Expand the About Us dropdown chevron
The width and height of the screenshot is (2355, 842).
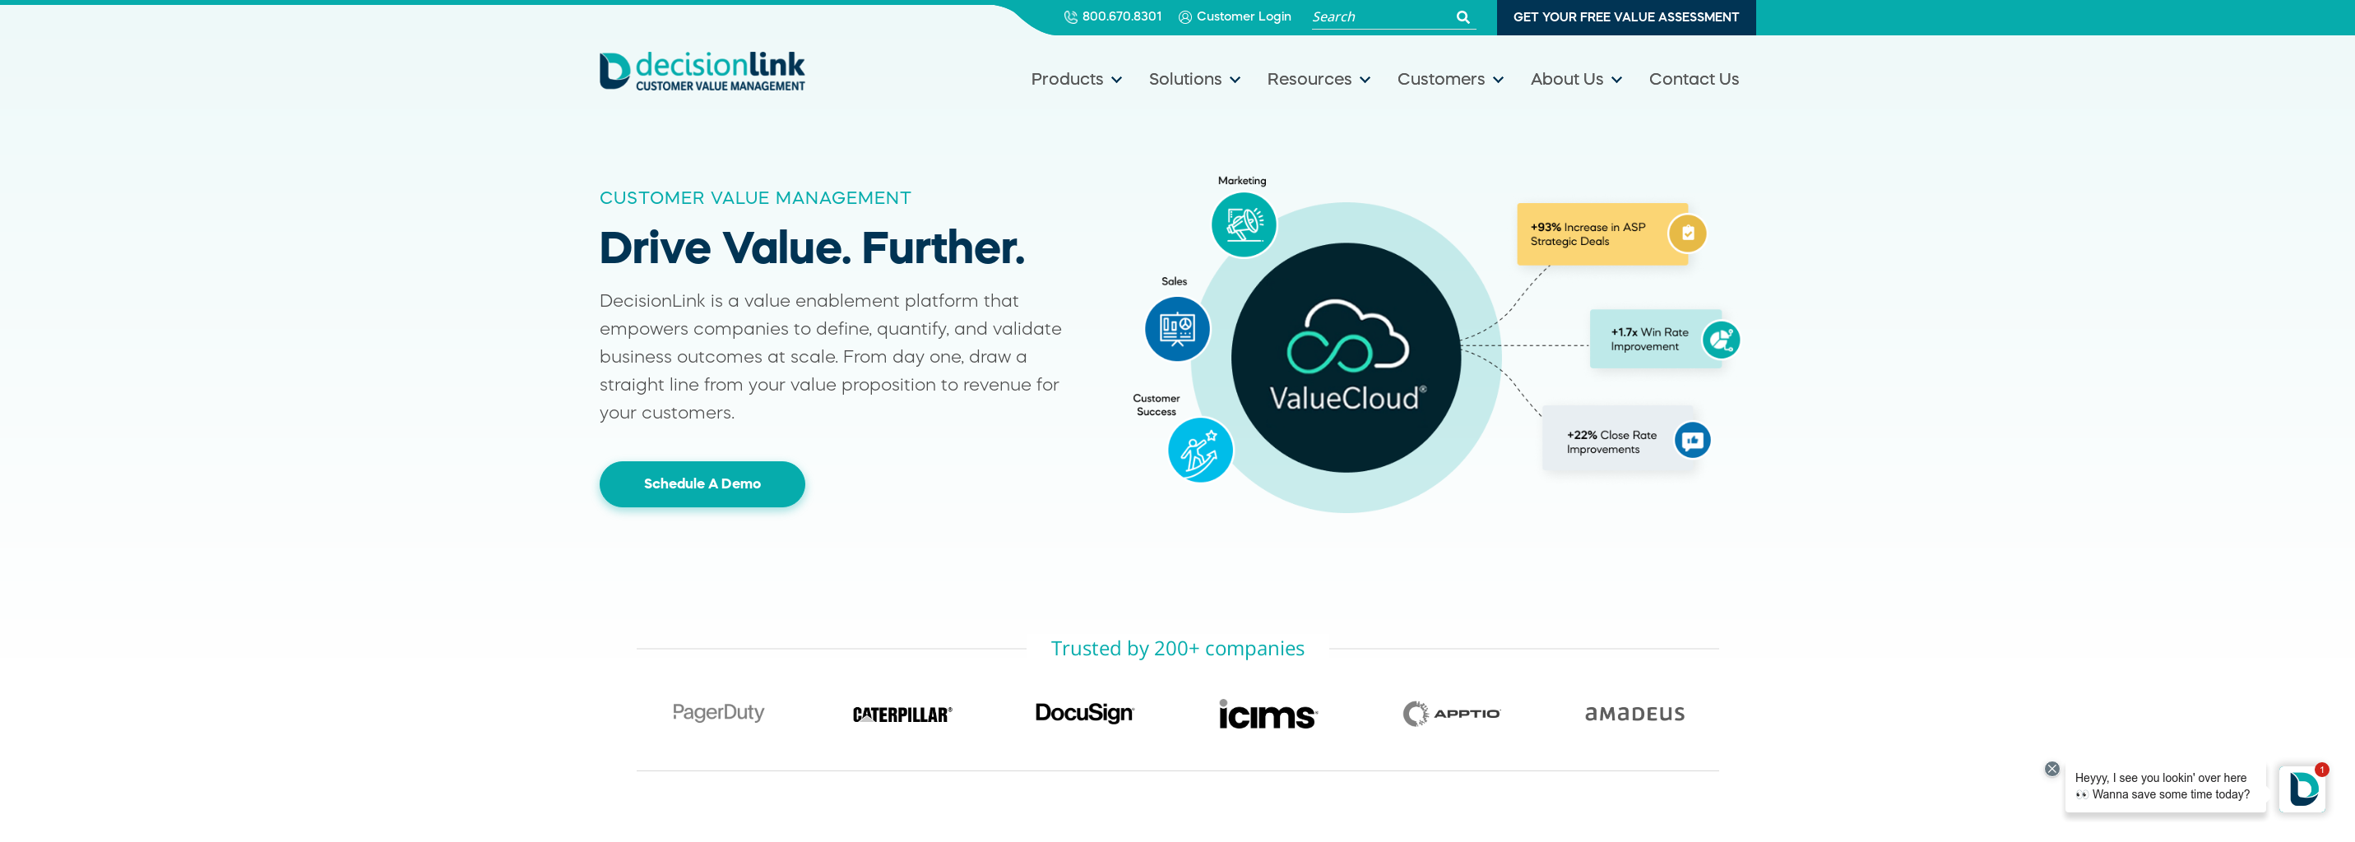tap(1616, 81)
